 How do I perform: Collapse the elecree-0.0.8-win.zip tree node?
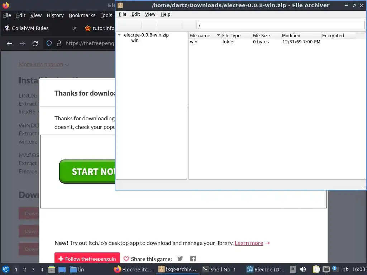coord(119,35)
